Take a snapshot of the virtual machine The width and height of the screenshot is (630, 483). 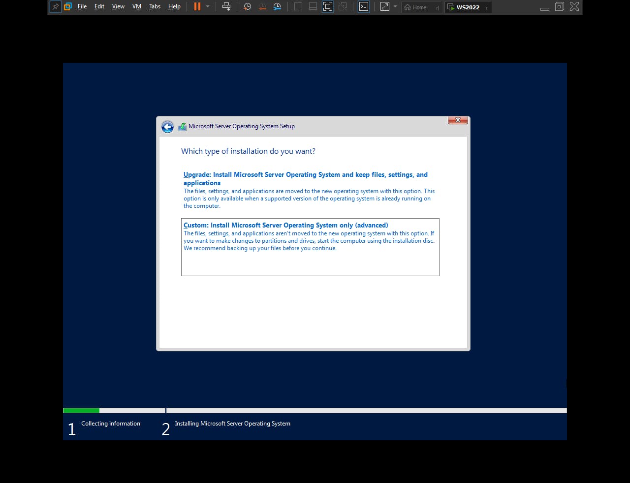pyautogui.click(x=247, y=7)
